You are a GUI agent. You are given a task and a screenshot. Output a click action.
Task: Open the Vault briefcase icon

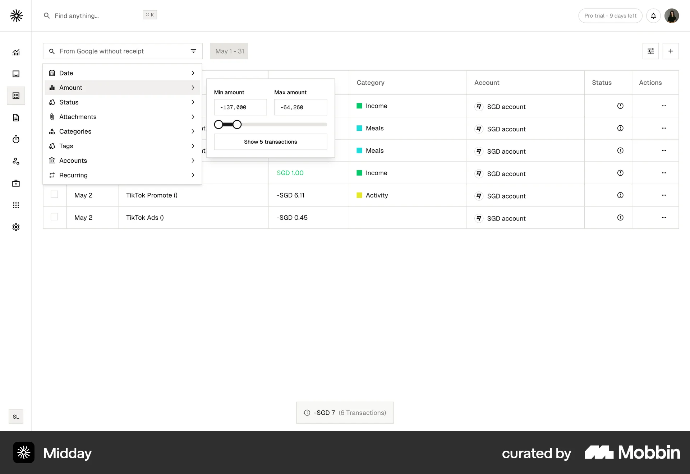(x=16, y=183)
